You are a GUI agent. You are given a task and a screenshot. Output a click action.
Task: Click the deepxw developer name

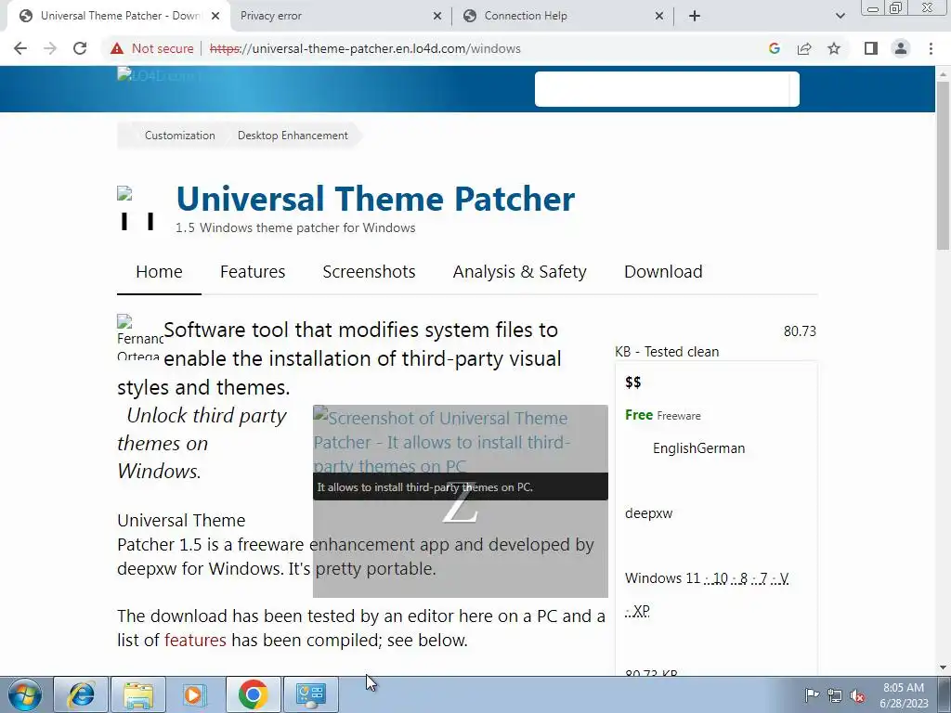648,513
